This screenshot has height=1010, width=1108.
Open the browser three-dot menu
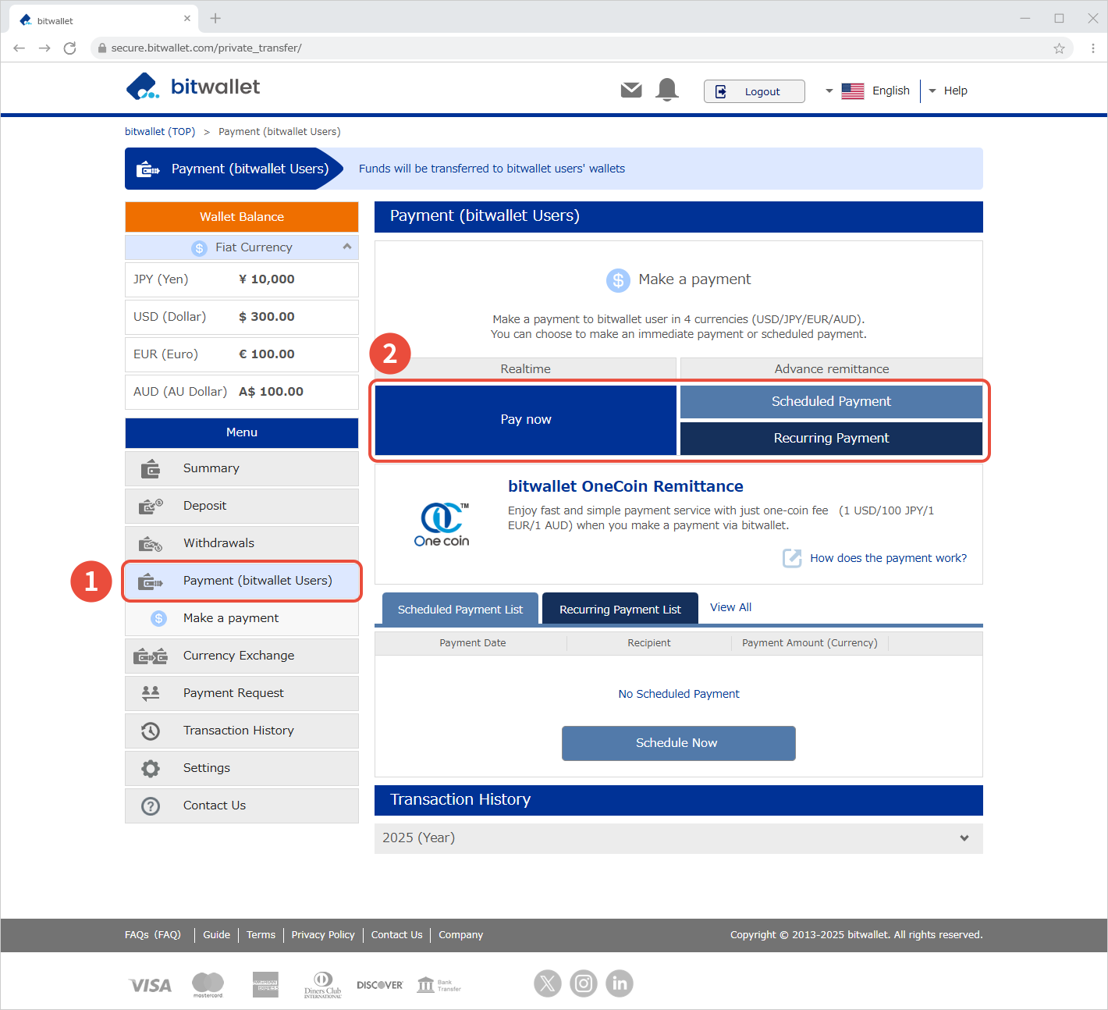(x=1092, y=48)
